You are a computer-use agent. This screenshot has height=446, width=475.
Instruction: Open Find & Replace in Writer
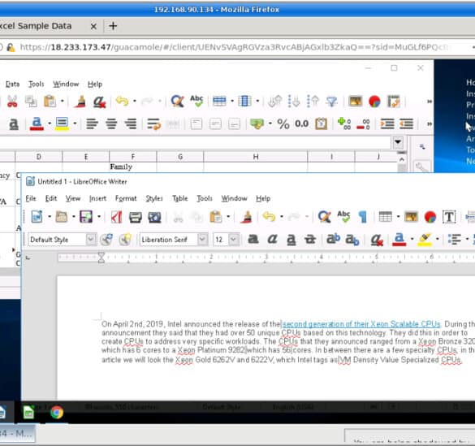pos(325,217)
